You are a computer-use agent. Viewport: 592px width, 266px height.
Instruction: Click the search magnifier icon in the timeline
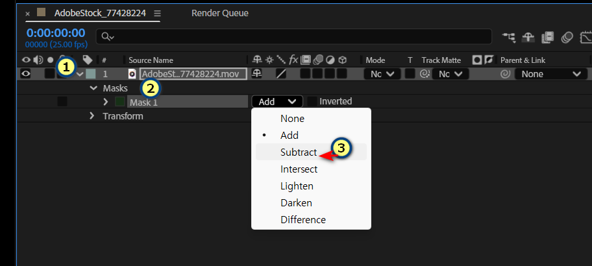(x=106, y=36)
